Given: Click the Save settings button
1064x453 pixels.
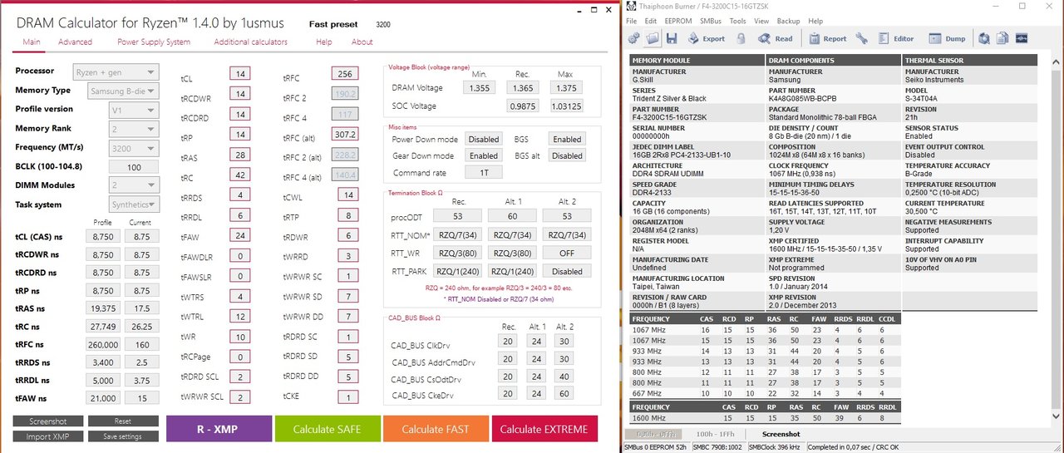Looking at the screenshot, I should [x=122, y=436].
